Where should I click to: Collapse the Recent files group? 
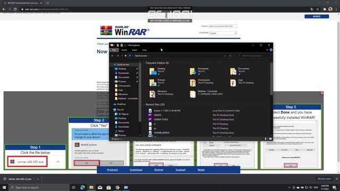click(x=144, y=105)
